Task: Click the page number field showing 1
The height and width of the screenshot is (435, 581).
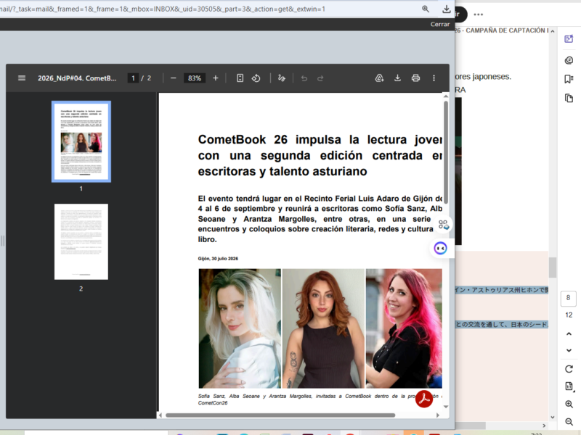Action: pyautogui.click(x=133, y=78)
